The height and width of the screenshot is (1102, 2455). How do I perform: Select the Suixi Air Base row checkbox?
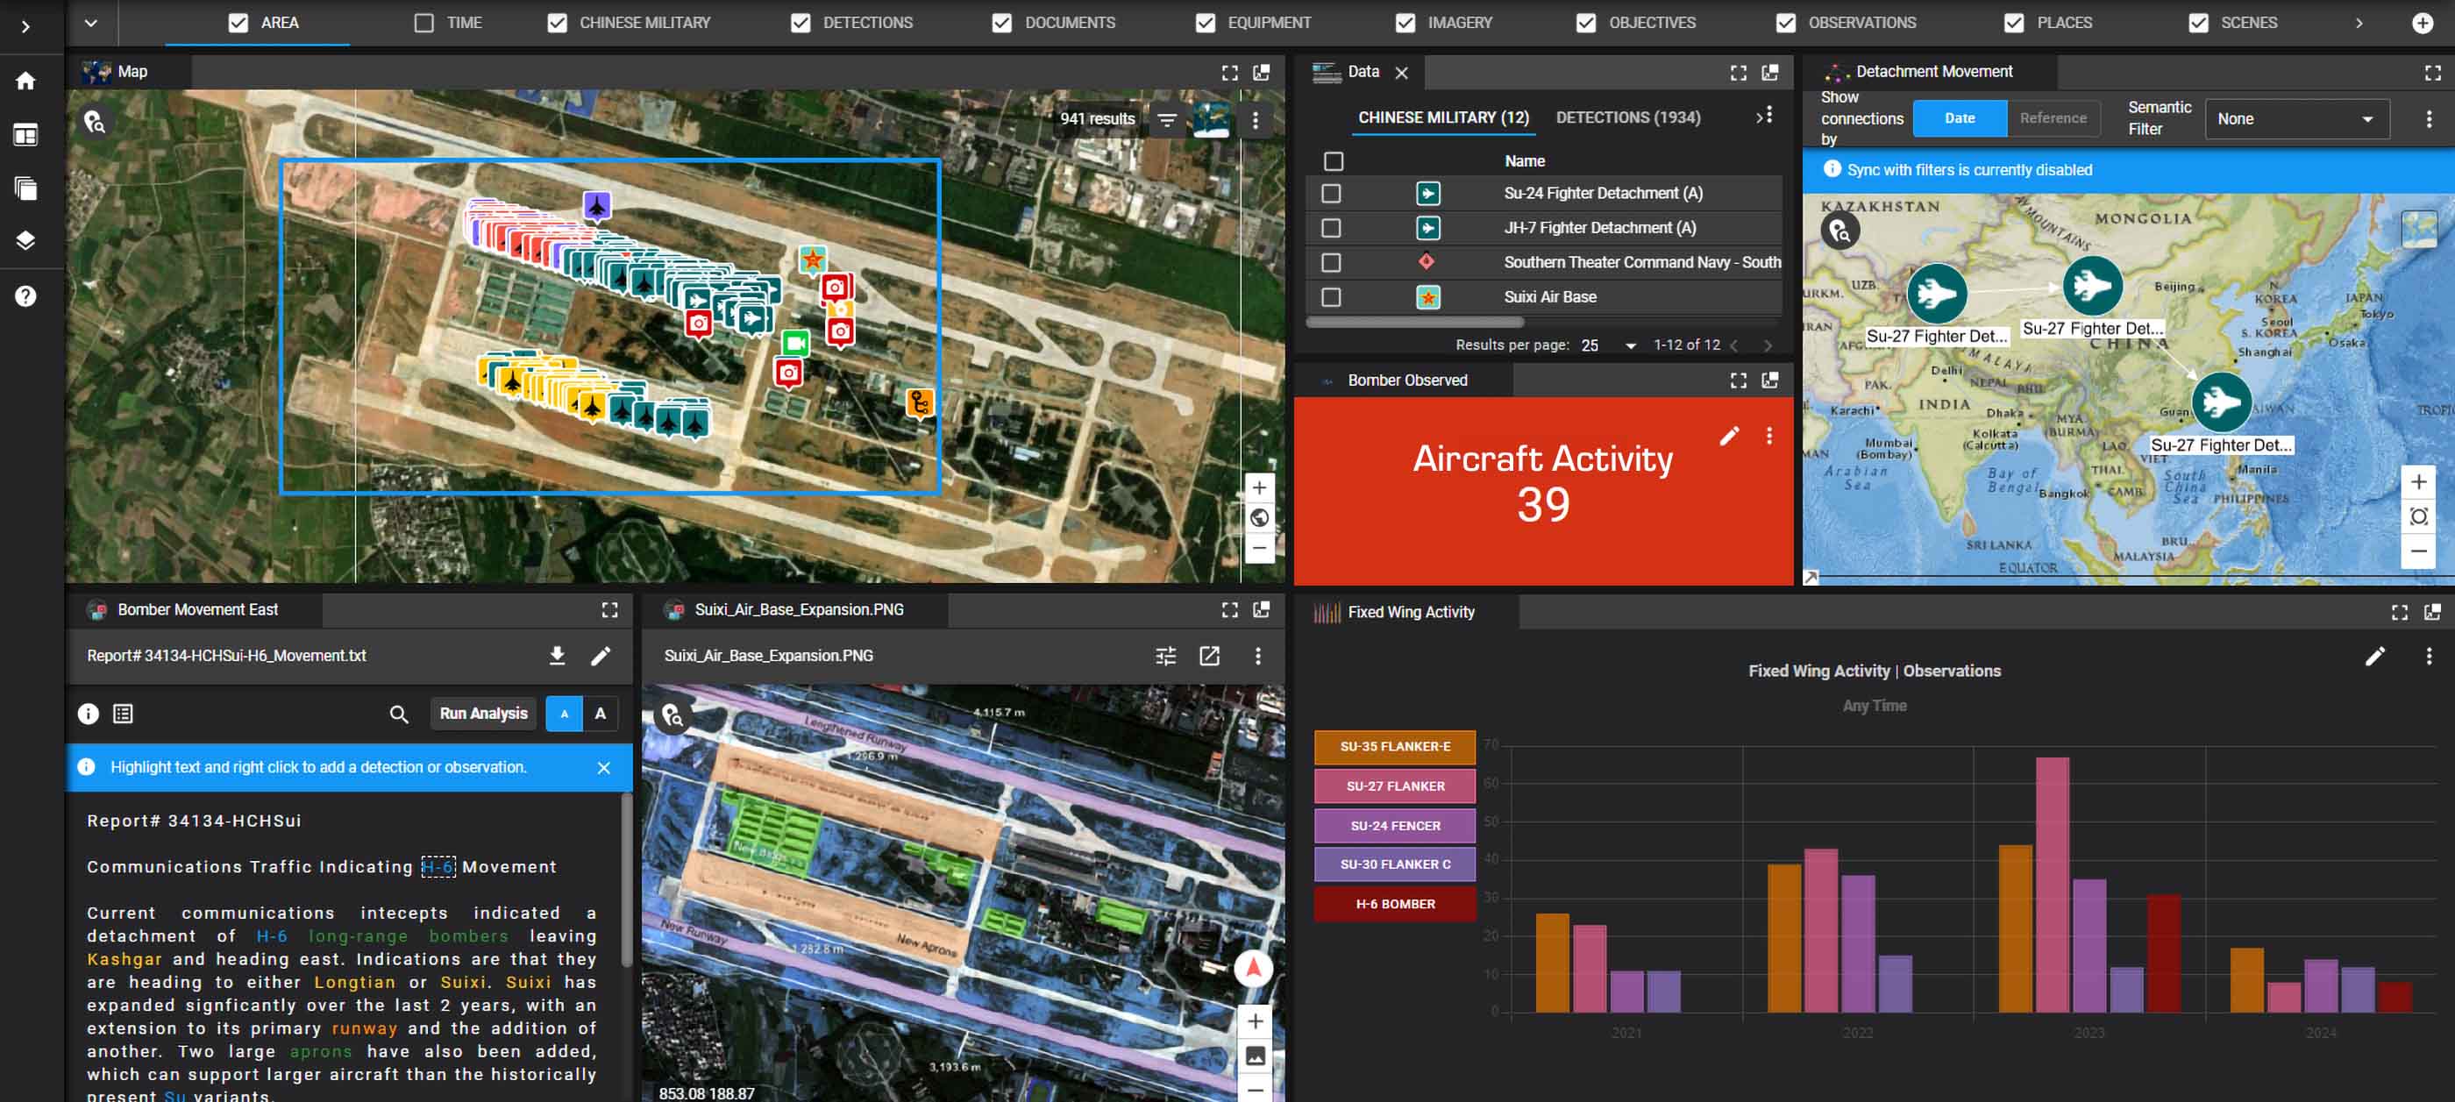(1331, 297)
